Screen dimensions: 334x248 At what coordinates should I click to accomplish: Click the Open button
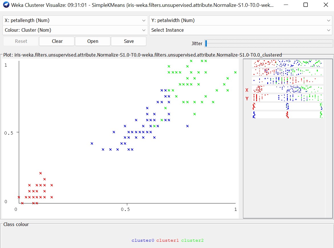(x=93, y=41)
